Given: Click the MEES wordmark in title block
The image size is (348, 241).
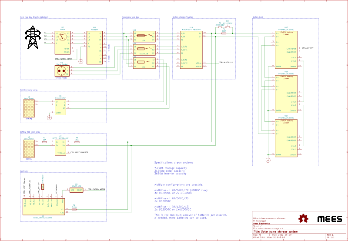Looking at the screenshot, I should pyautogui.click(x=330, y=219).
